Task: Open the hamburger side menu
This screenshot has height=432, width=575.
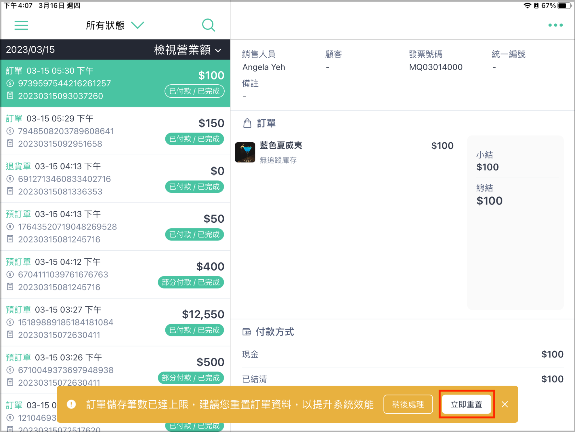Action: 21,25
